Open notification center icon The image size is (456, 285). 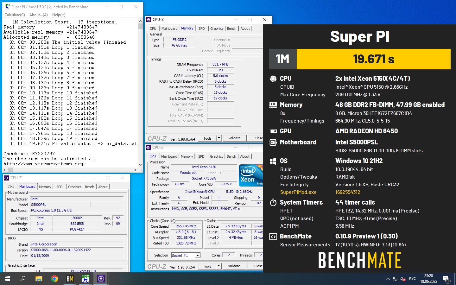tap(446, 279)
